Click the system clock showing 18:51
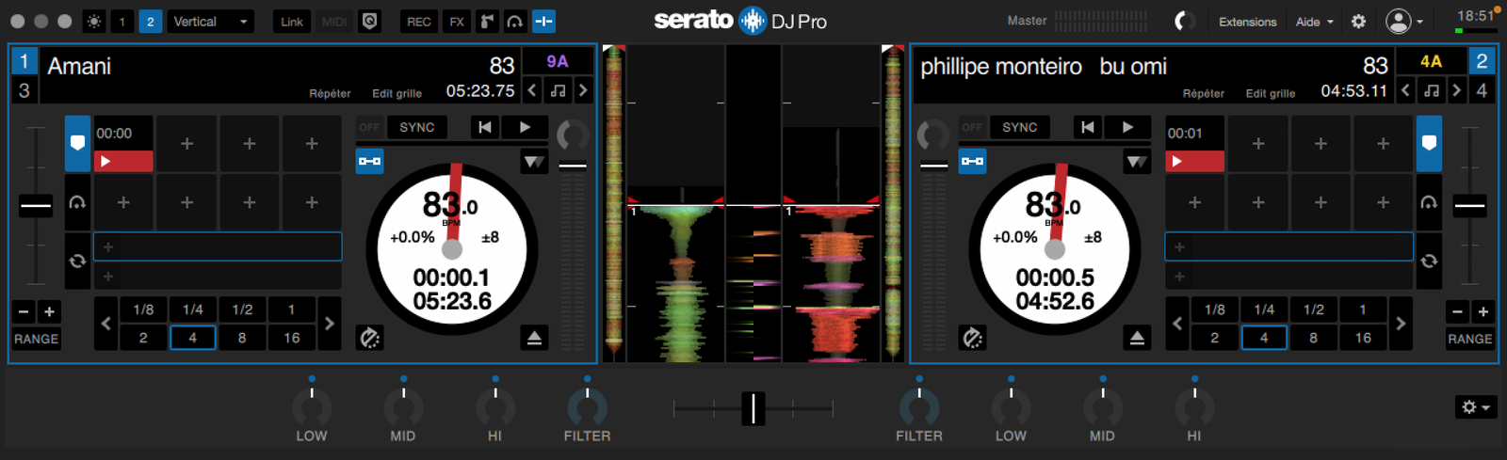Image resolution: width=1507 pixels, height=460 pixels. [1475, 15]
